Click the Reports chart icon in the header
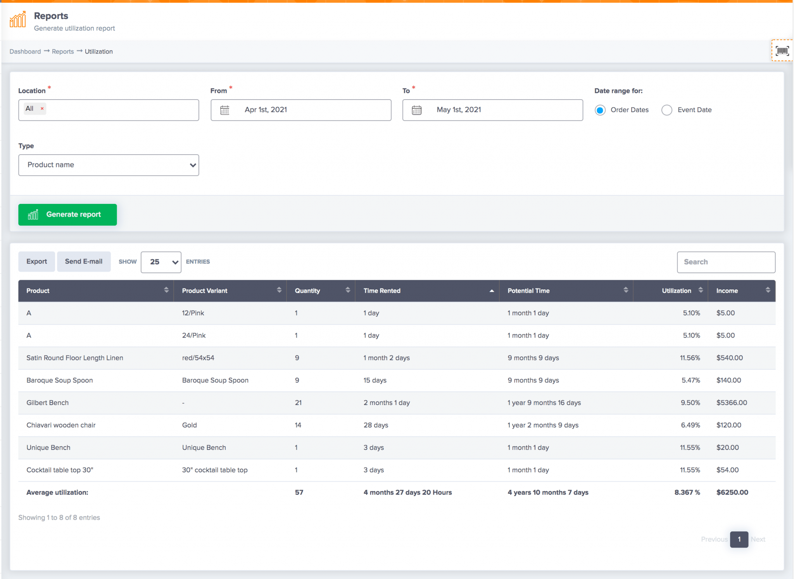Screen dimensions: 794x579 pos(17,19)
